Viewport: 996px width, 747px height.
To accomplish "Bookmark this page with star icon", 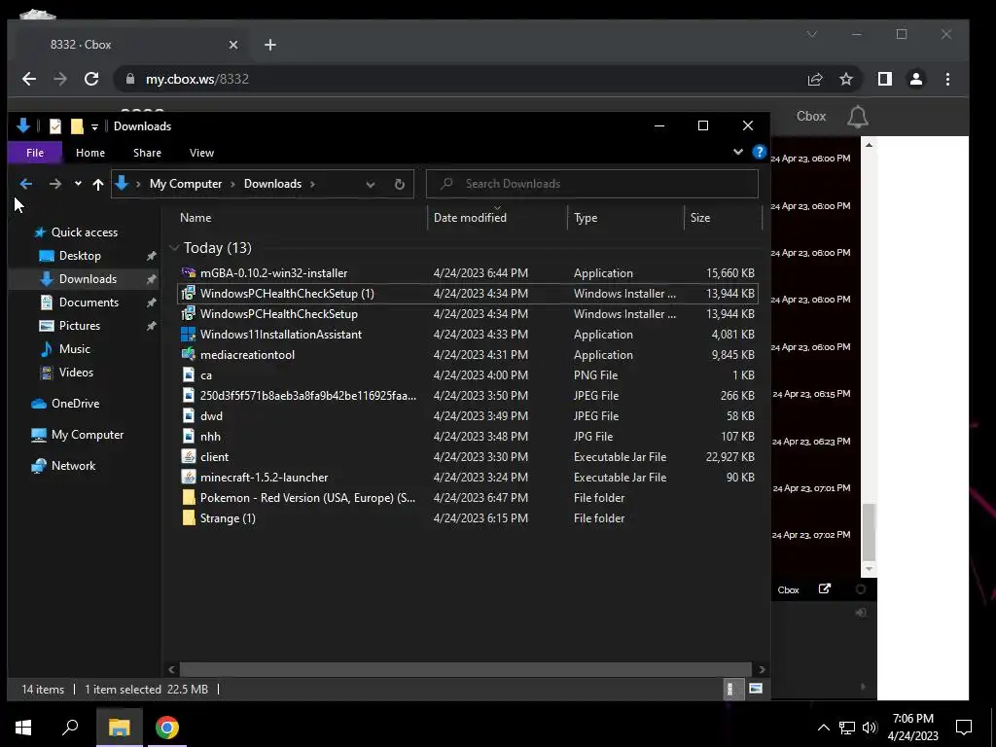I will click(x=846, y=79).
